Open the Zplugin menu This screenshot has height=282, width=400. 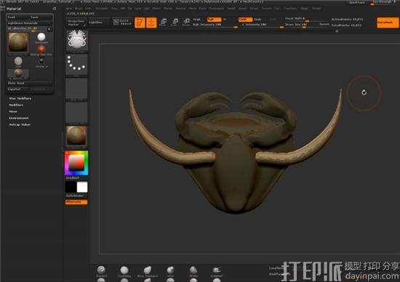[304, 9]
